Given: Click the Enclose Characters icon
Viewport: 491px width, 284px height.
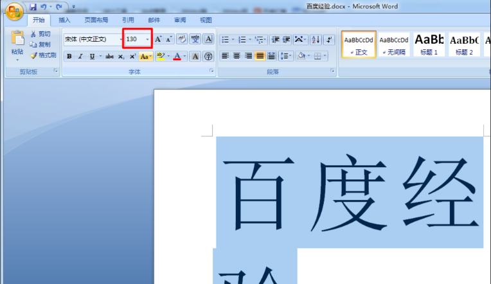Looking at the screenshot, I should point(208,57).
